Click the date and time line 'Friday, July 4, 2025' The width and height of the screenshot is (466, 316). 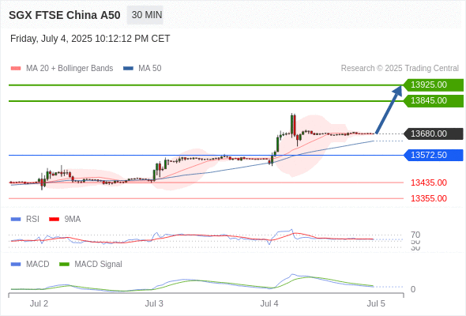pyautogui.click(x=90, y=39)
